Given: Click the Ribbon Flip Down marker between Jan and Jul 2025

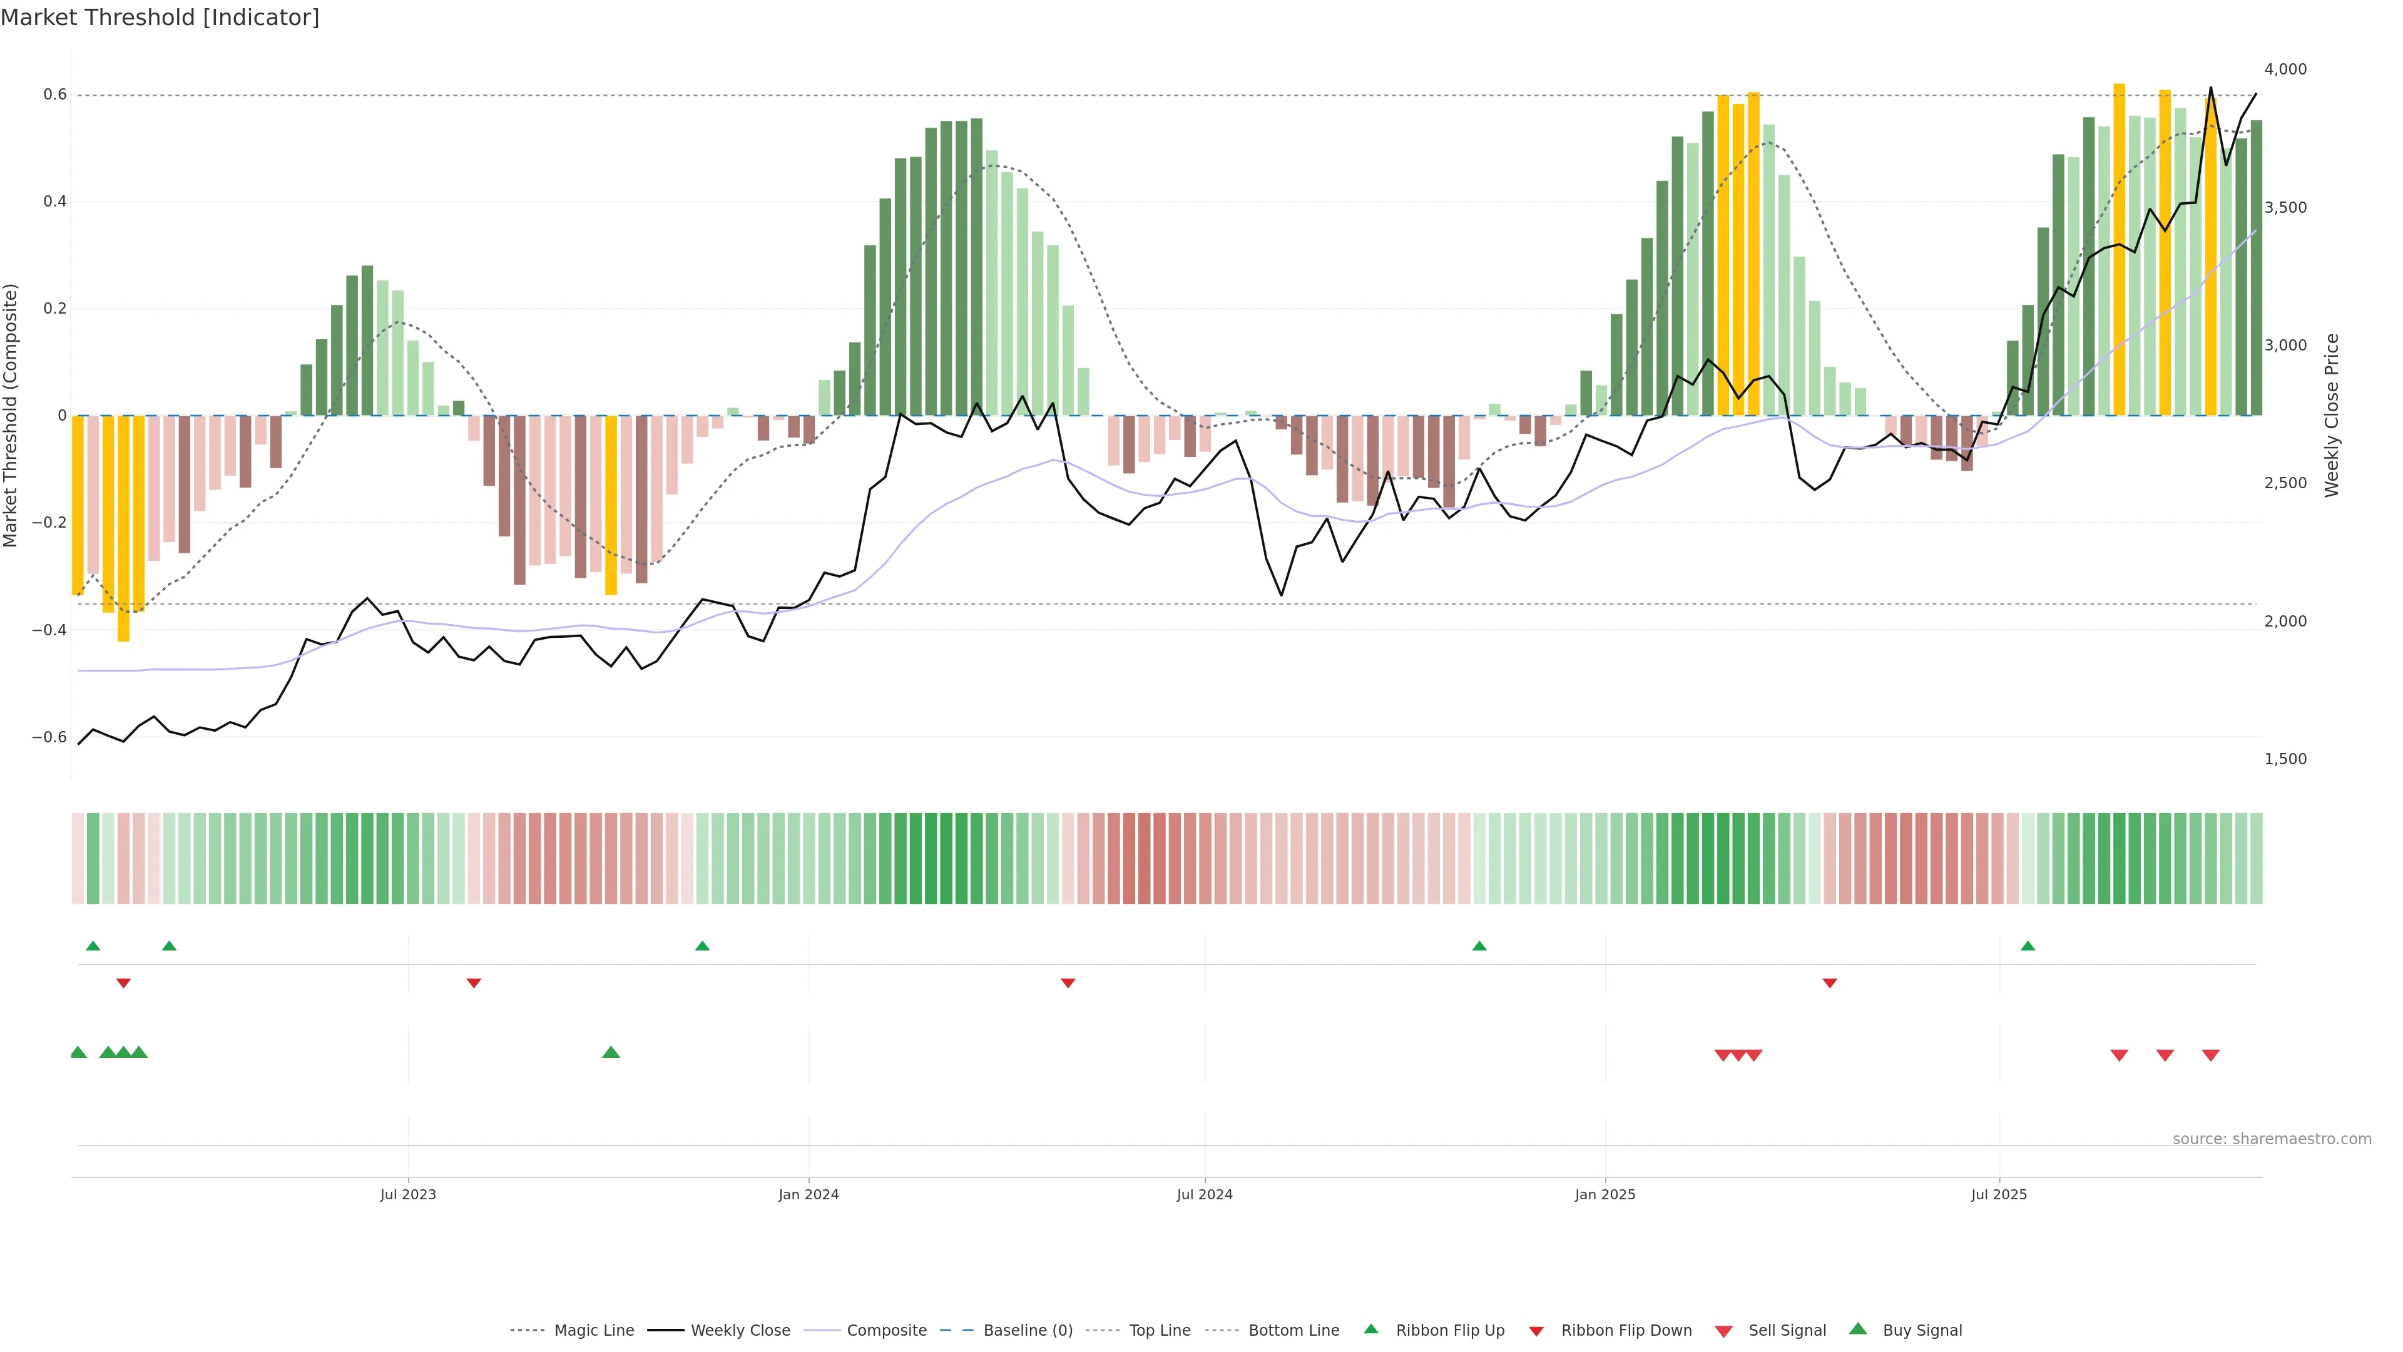Looking at the screenshot, I should (1829, 983).
